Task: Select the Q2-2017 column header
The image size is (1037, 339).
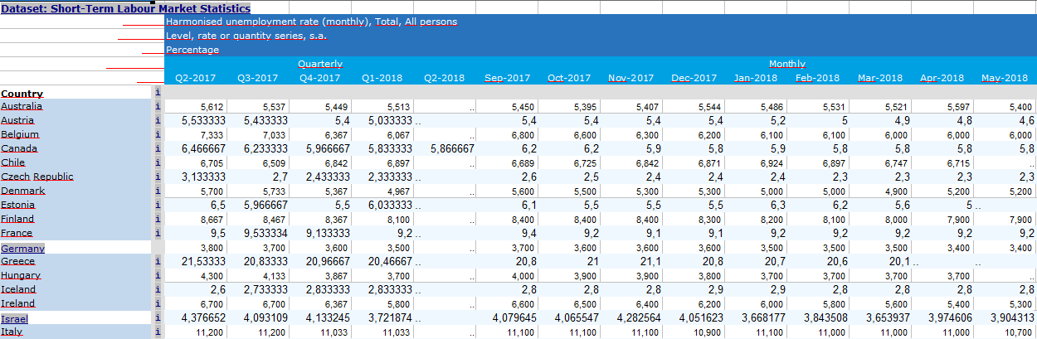Action: pos(195,78)
